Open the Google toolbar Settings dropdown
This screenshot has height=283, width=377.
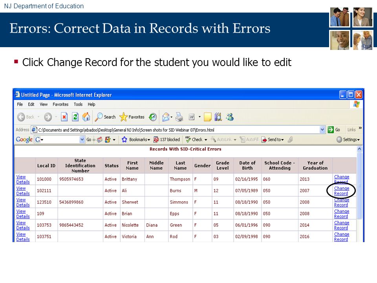(348, 140)
